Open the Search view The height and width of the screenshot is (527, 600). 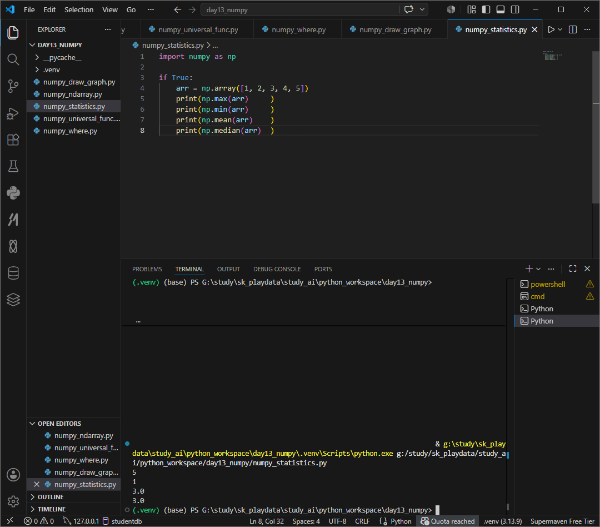click(13, 59)
